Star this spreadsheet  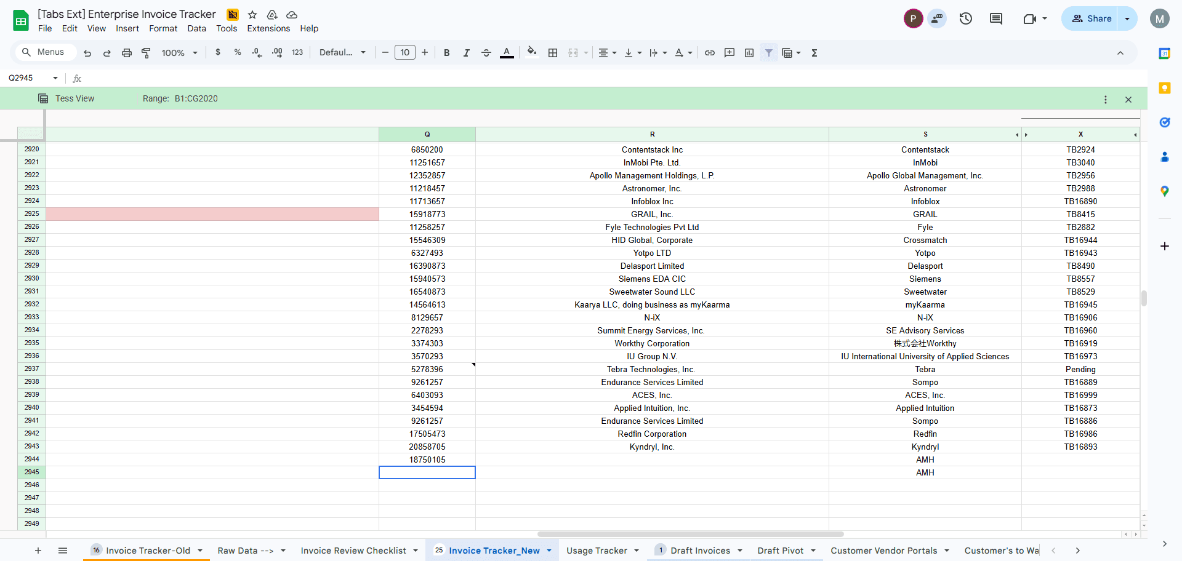click(x=252, y=14)
